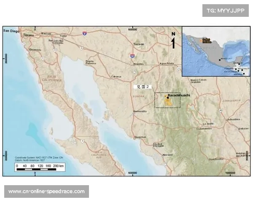Image resolution: width=253 pixels, height=202 pixels.
Task: Click the 'Guachochi' label
Action: click(216, 159)
